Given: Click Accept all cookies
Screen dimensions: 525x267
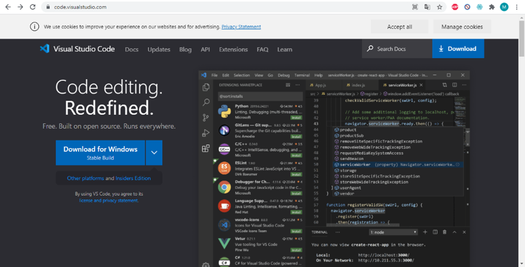Looking at the screenshot, I should pos(399,27).
